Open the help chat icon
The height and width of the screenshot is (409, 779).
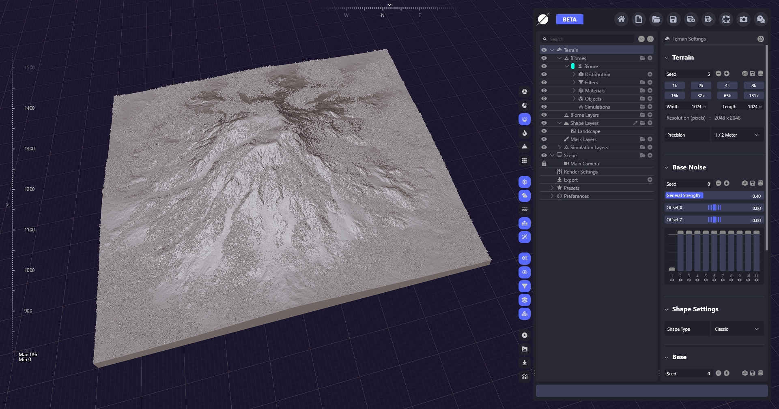(x=761, y=19)
